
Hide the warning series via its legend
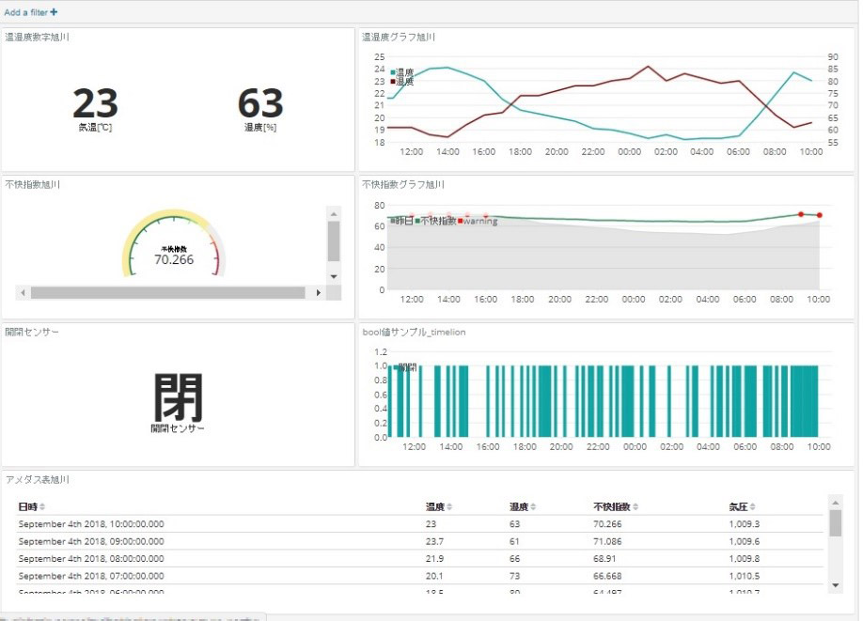coord(479,221)
